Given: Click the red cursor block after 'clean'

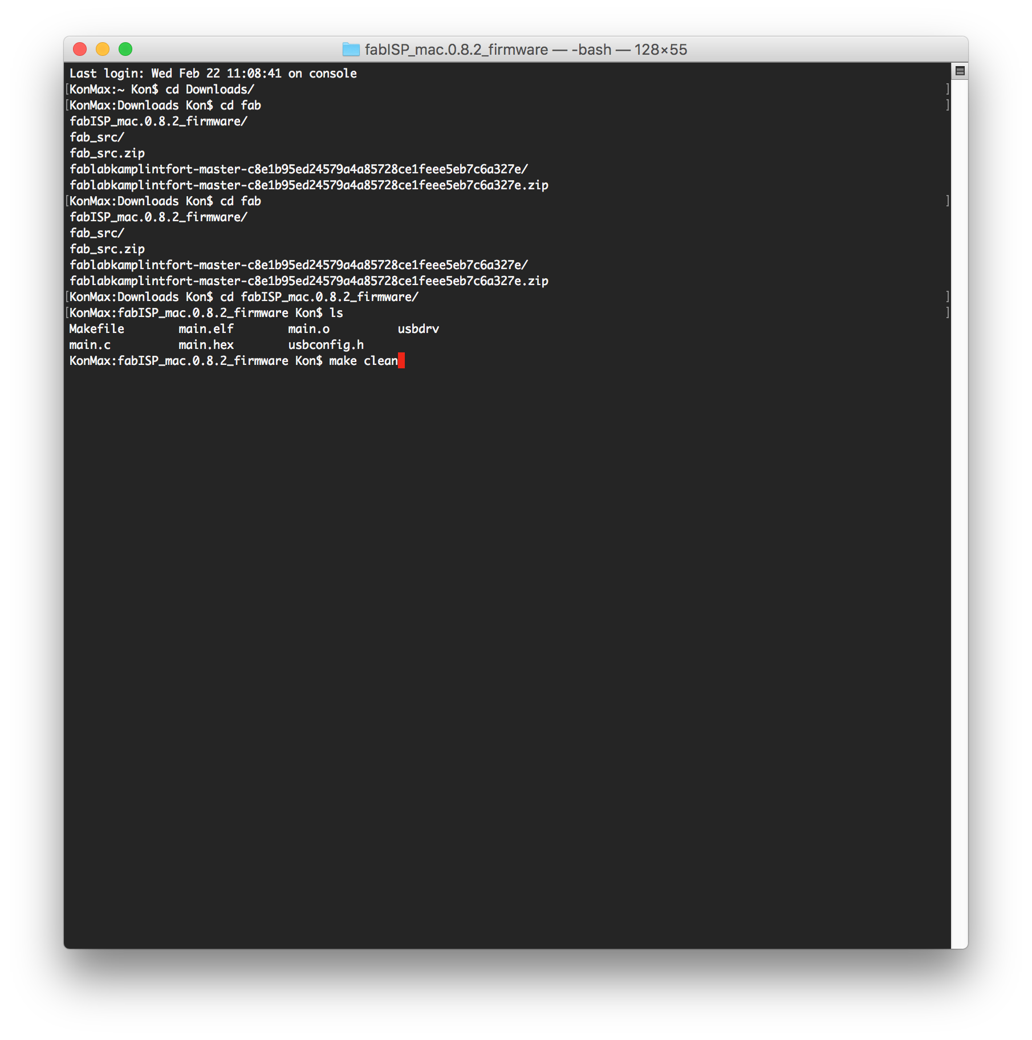Looking at the screenshot, I should tap(401, 361).
